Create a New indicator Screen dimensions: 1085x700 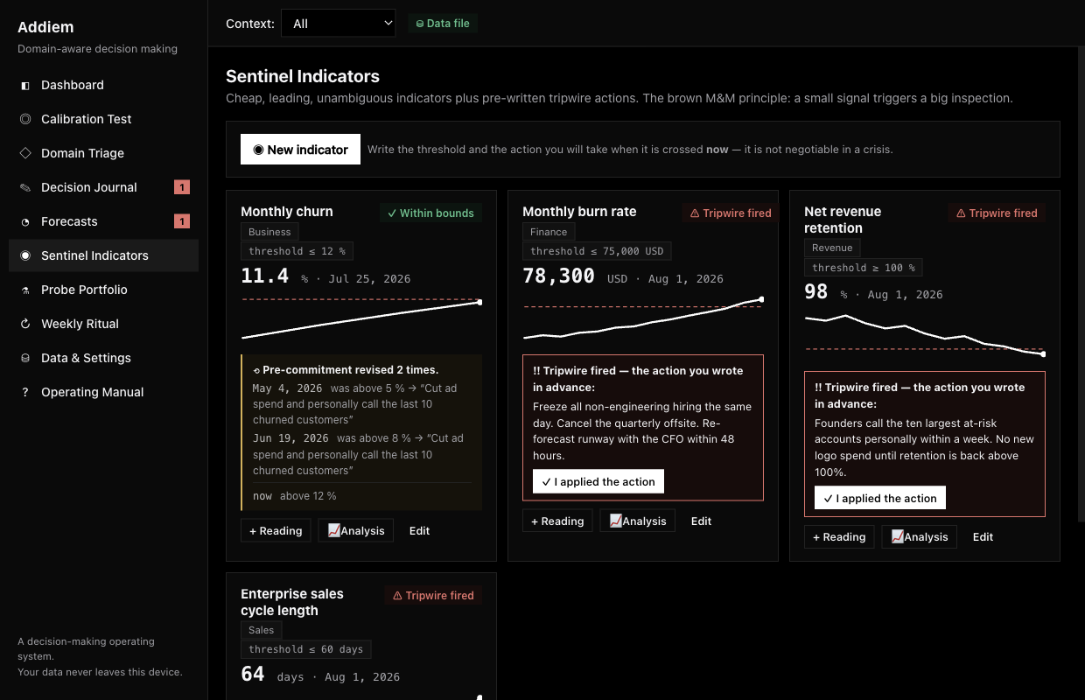click(x=300, y=150)
